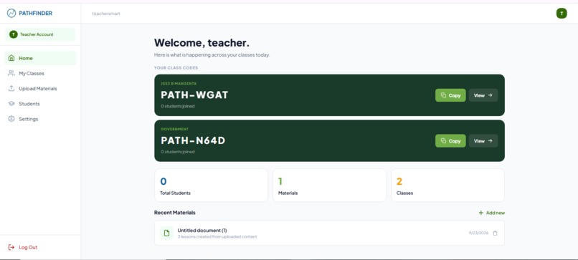
Task: Copy the PATH-N64D class code
Action: coord(450,140)
